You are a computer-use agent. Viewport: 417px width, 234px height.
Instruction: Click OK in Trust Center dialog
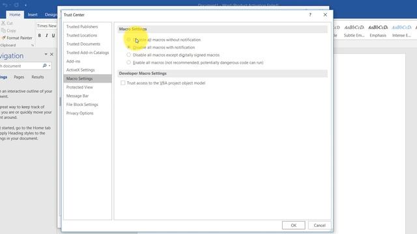tap(294, 226)
